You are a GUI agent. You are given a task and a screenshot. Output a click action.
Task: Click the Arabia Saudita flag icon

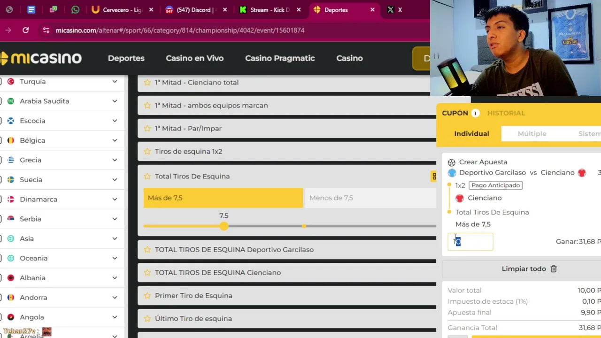click(x=11, y=101)
